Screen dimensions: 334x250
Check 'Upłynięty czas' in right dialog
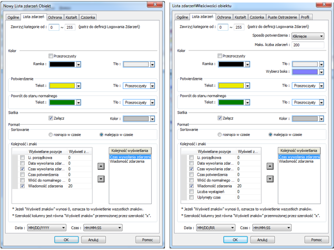coord(191,197)
